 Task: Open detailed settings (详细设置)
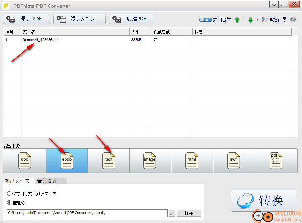pyautogui.click(x=274, y=20)
